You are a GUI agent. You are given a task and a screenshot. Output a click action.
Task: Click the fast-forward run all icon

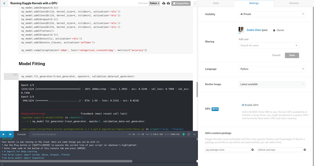click(10, 134)
